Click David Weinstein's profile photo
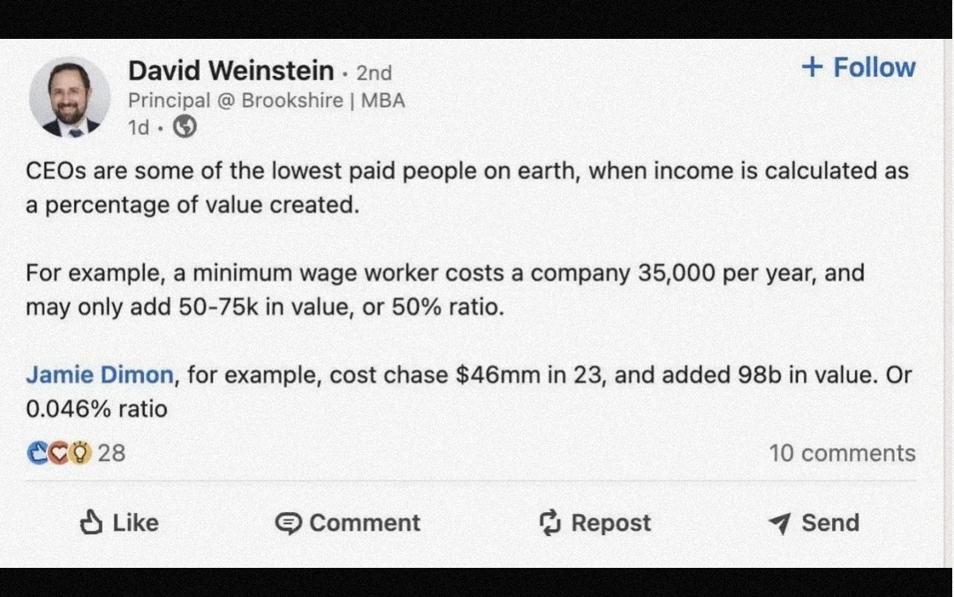The width and height of the screenshot is (954, 597). (70, 98)
